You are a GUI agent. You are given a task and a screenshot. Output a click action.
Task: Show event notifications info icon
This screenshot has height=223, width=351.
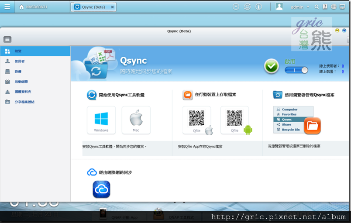[x=258, y=7]
